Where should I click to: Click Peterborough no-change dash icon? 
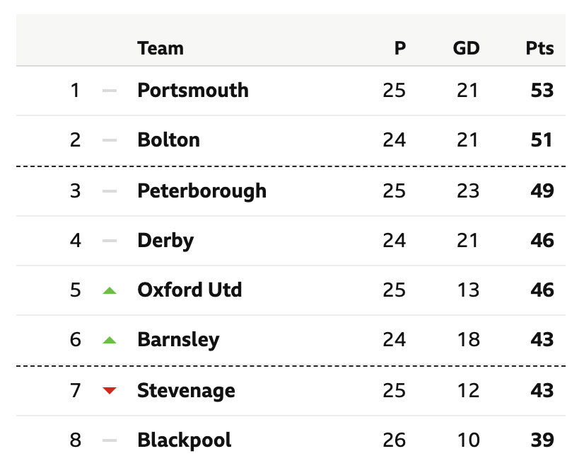click(110, 191)
